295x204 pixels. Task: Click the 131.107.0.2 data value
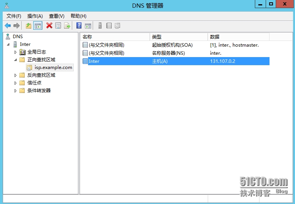click(x=222, y=61)
